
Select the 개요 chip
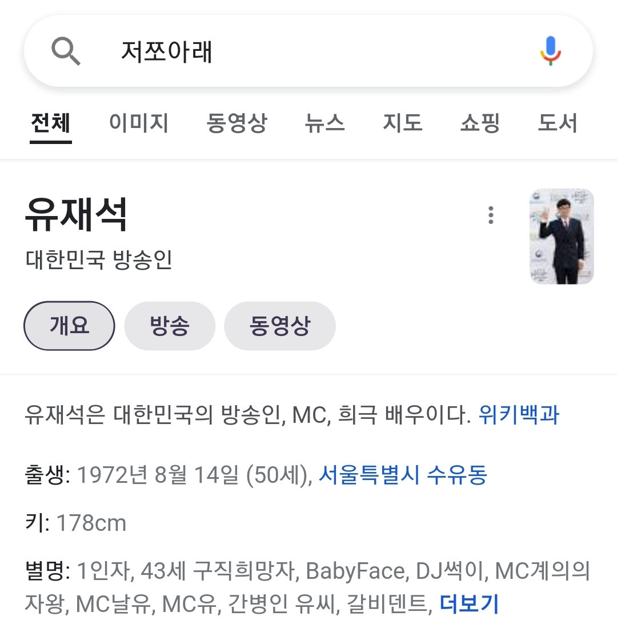point(69,326)
